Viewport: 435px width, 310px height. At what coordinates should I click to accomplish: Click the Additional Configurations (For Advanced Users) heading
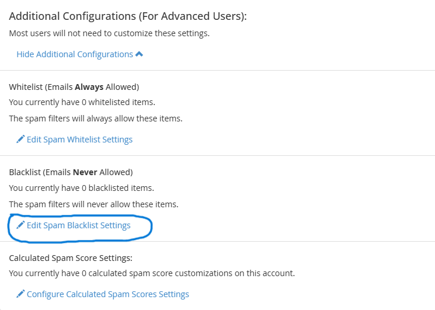click(128, 16)
